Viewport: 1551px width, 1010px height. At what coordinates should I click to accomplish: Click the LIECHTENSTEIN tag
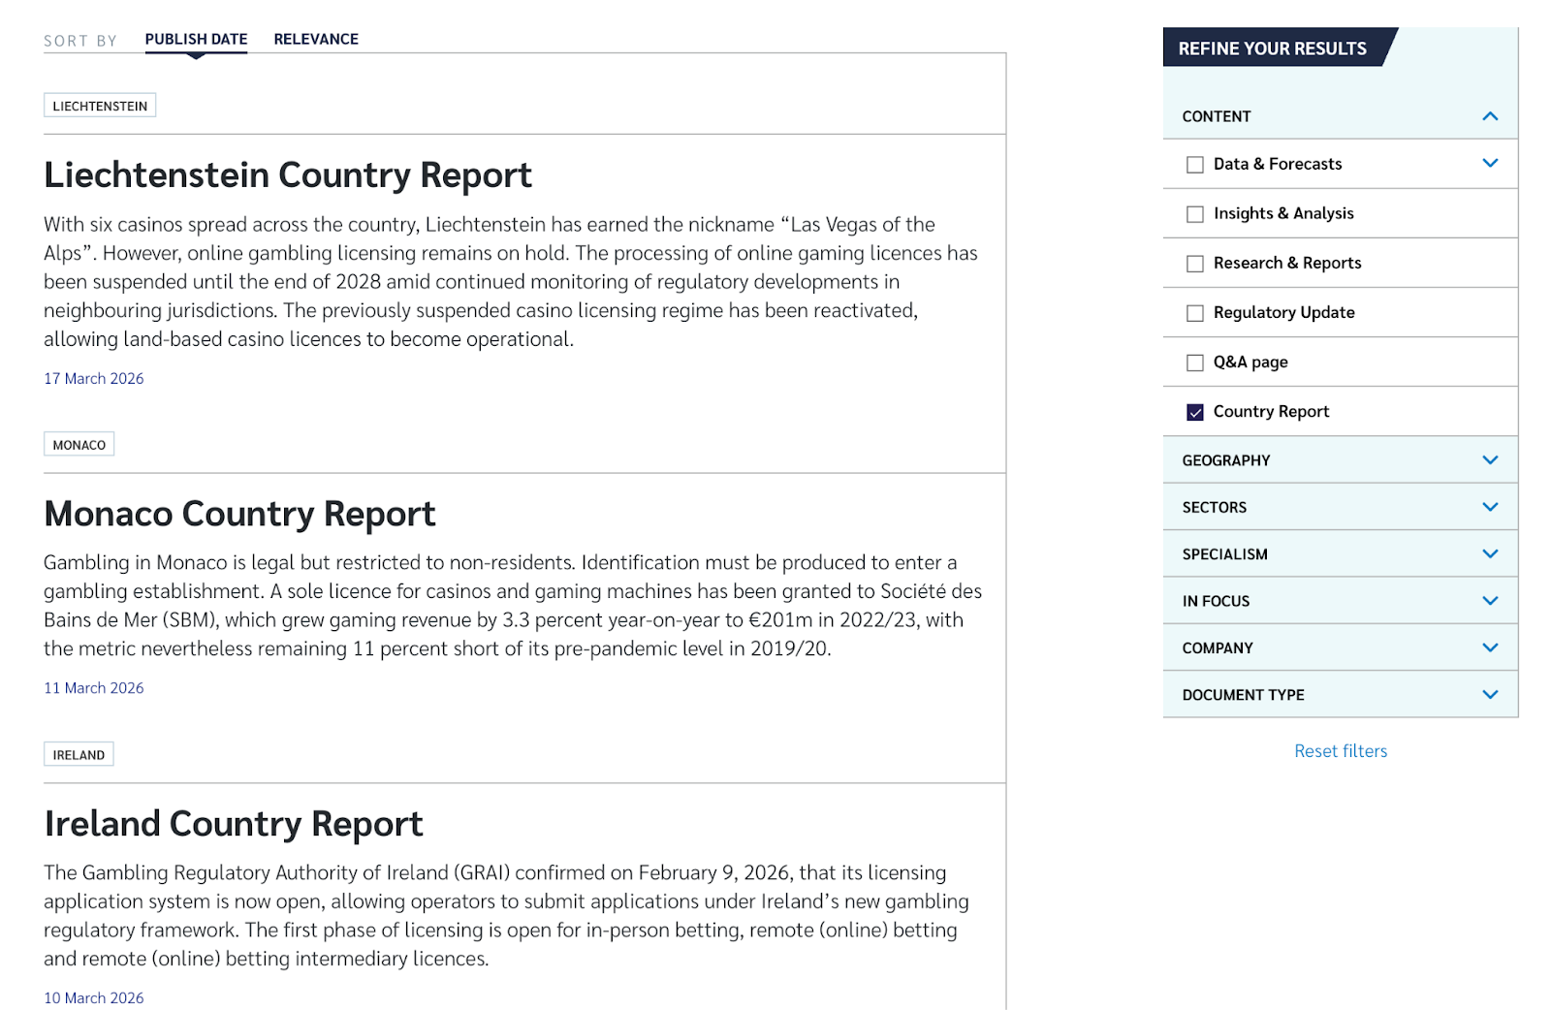[100, 106]
